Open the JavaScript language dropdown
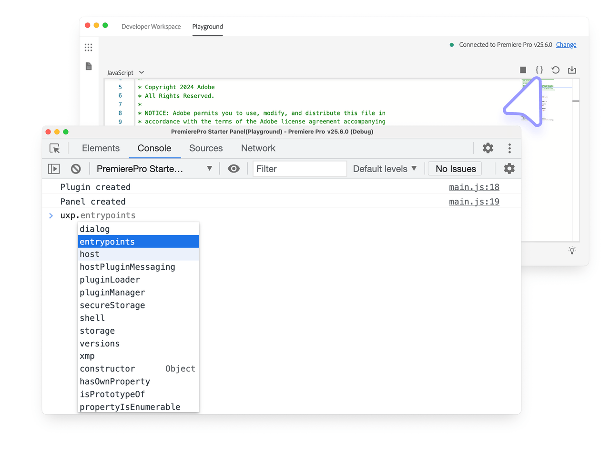 125,72
